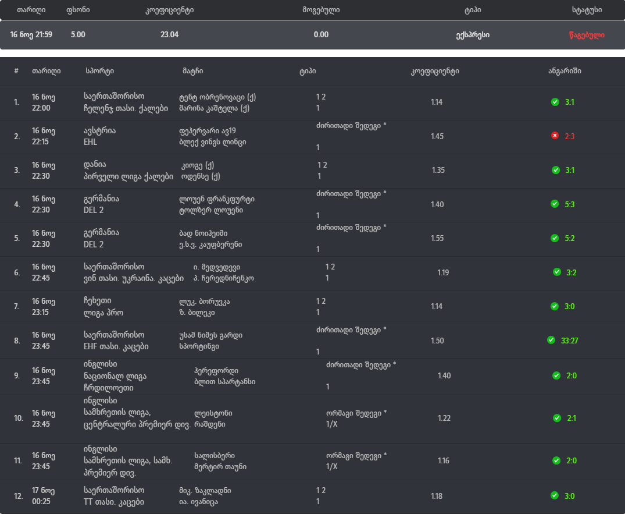
Task: Select the green check beside score 3:2
Action: pyautogui.click(x=557, y=272)
